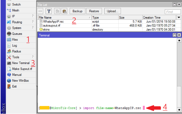Click the Jan/01/1970 04:30:01 cell
This screenshot has width=182, height=114.
tap(161, 29)
